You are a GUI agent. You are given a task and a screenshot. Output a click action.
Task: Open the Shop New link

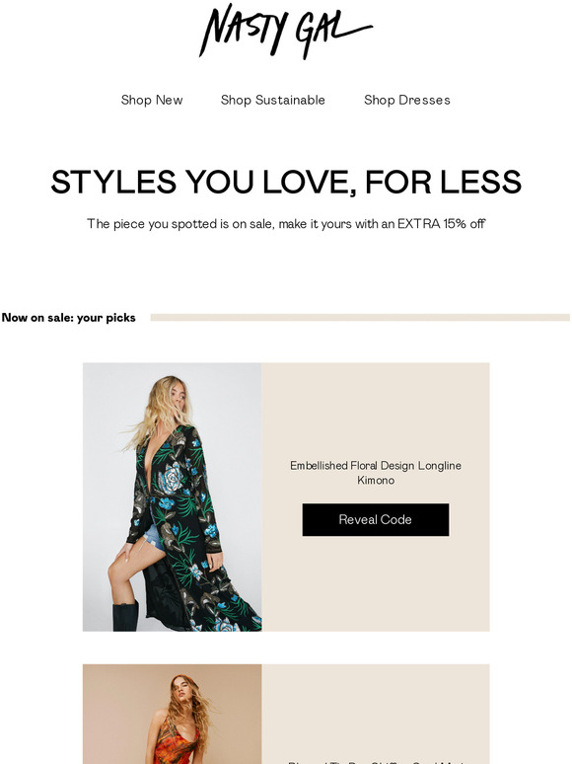pos(152,100)
